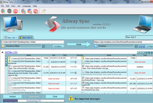Click the New Job 2 job name field
The height and width of the screenshot is (103, 153).
139,37
